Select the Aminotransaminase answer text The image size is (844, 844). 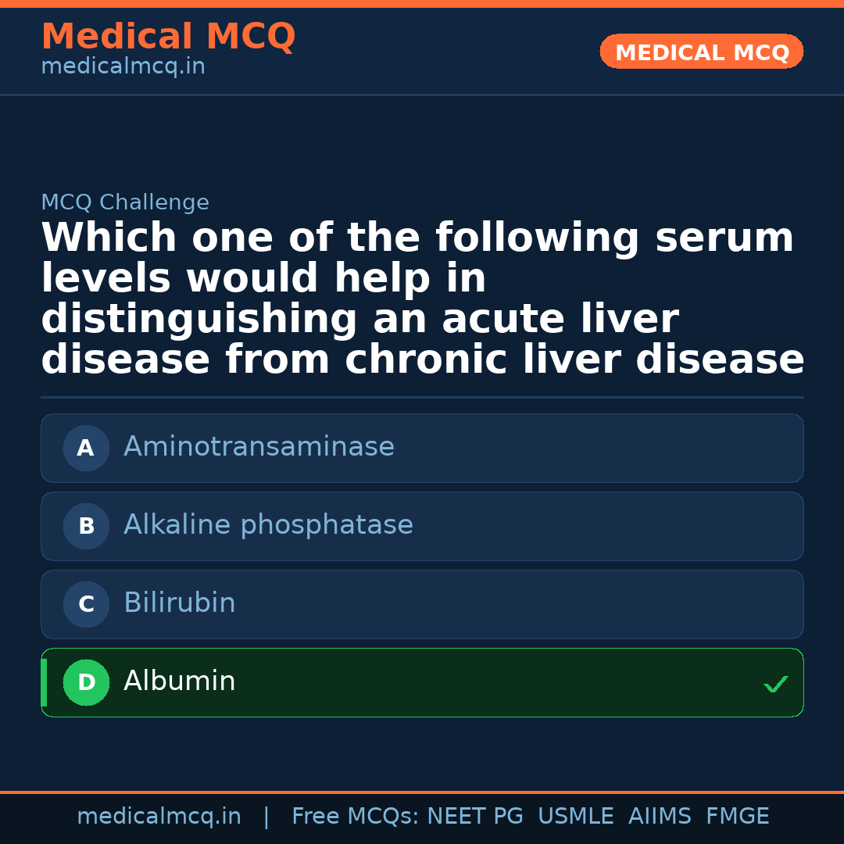(259, 447)
